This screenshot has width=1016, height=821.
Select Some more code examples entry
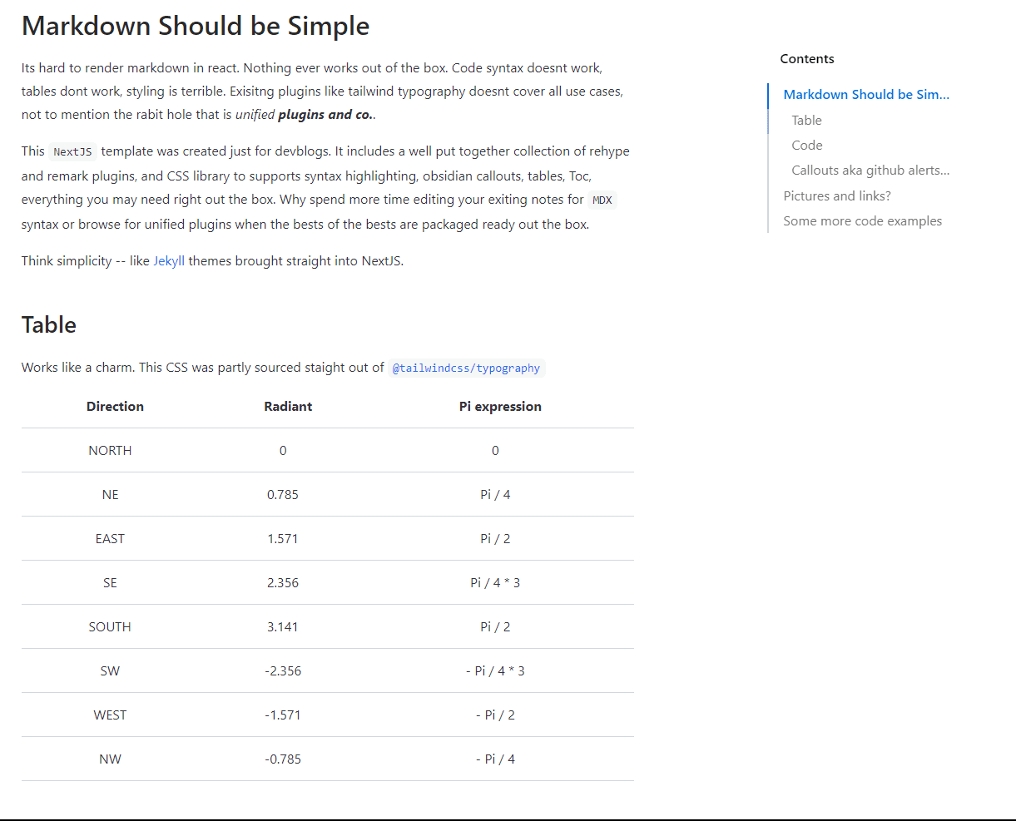click(862, 220)
